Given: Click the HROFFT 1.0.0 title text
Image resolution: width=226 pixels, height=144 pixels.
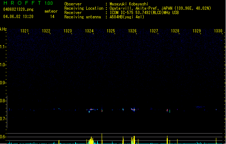Looking at the screenshot, I should pos(28,3).
